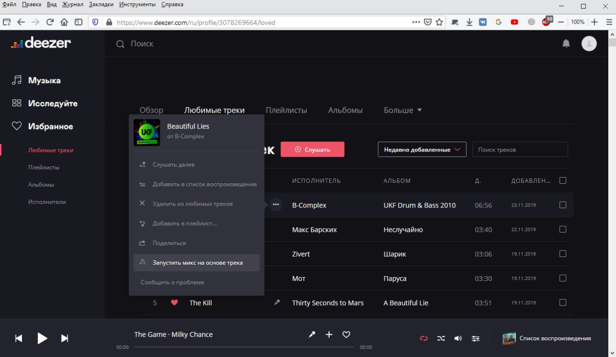Unlike The Kill with heart icon
This screenshot has height=357, width=616.
(174, 303)
